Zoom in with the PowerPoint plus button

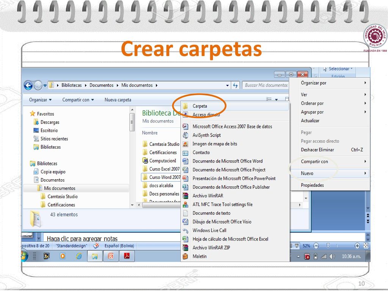click(x=357, y=246)
